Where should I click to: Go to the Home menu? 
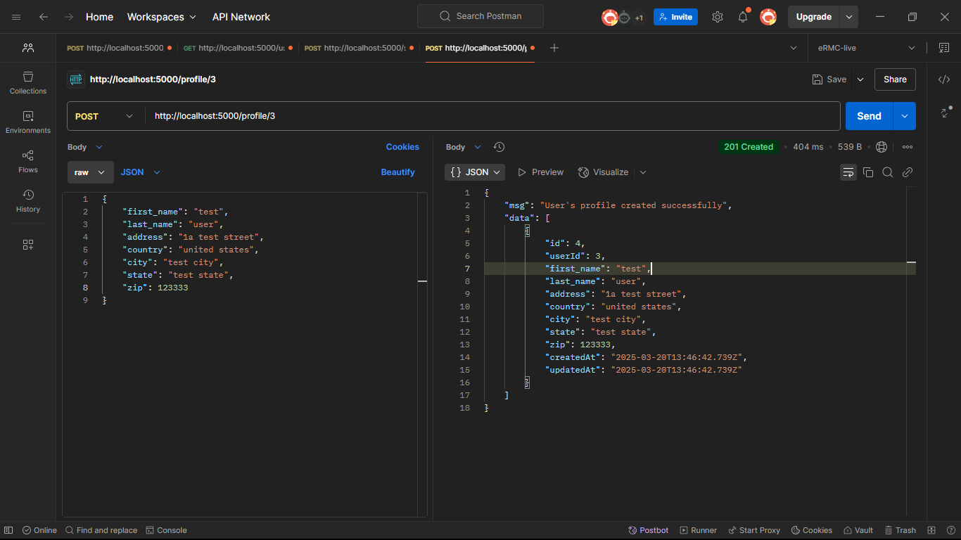(99, 17)
